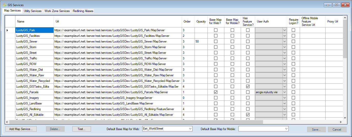Click the Url column header

click(x=118, y=22)
